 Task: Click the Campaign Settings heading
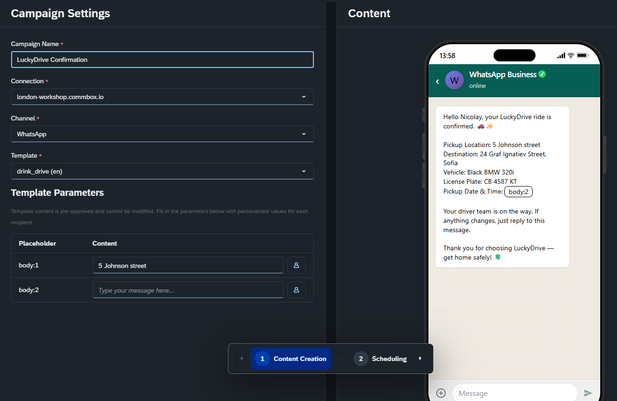tap(61, 13)
